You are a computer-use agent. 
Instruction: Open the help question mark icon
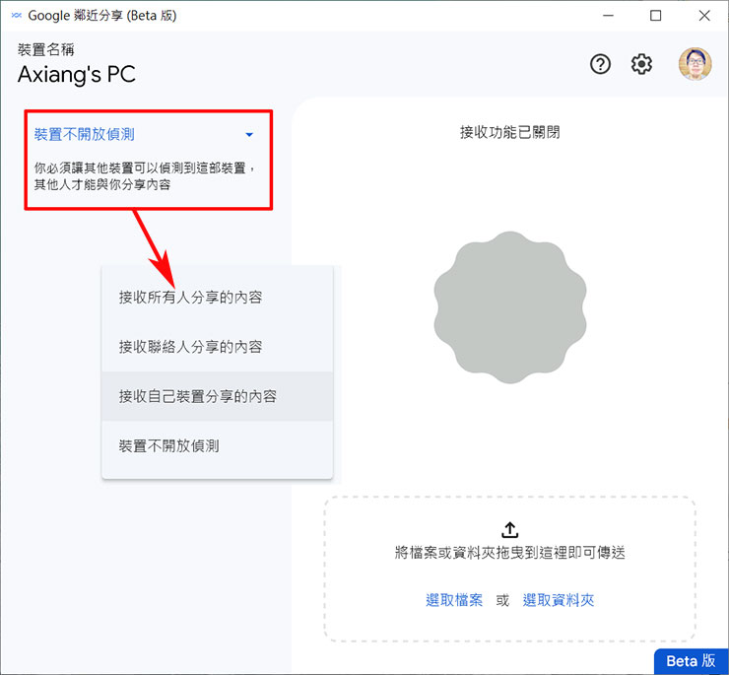pos(600,64)
